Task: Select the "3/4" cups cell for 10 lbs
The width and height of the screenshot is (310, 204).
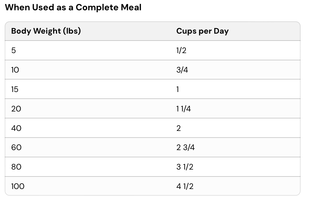Action: tap(182, 70)
